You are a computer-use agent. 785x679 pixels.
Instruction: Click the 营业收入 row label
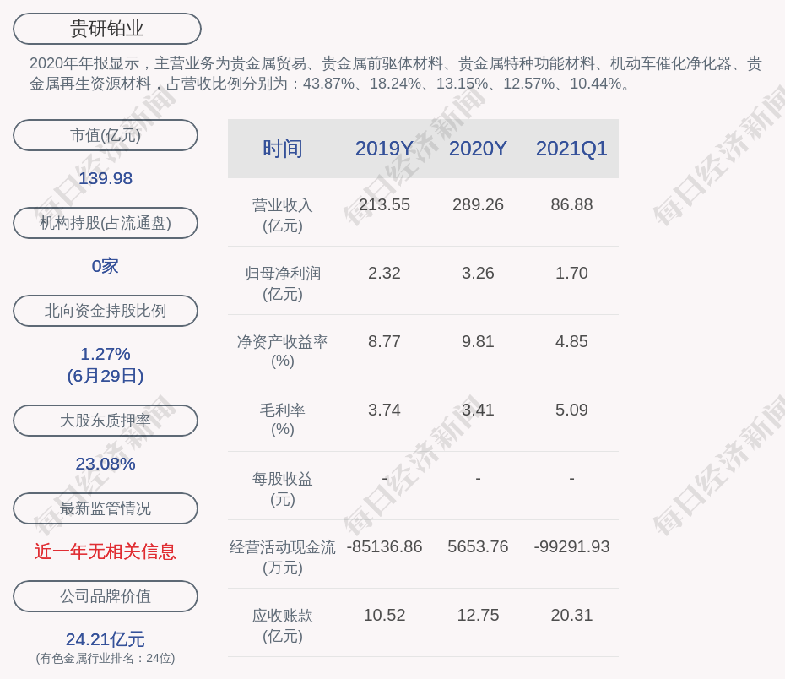click(283, 215)
